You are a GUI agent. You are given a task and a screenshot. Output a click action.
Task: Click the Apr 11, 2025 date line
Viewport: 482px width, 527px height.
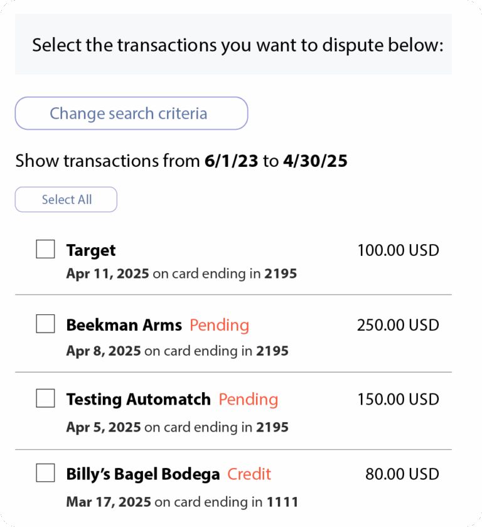tap(181, 274)
